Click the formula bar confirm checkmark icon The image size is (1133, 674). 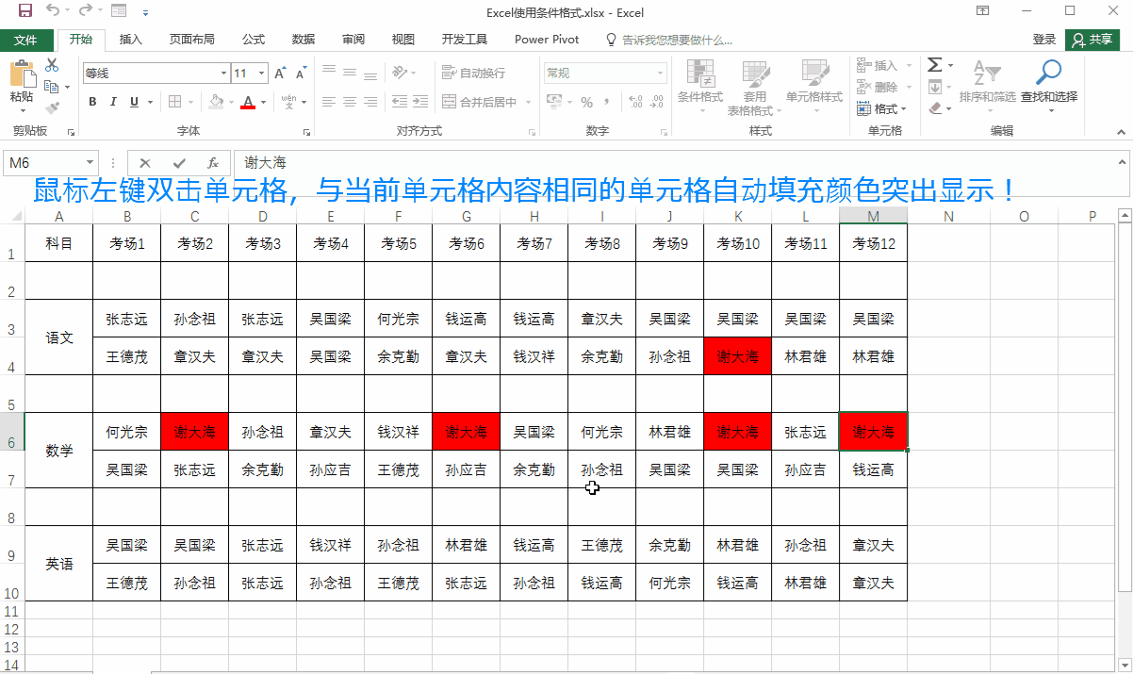click(x=179, y=162)
